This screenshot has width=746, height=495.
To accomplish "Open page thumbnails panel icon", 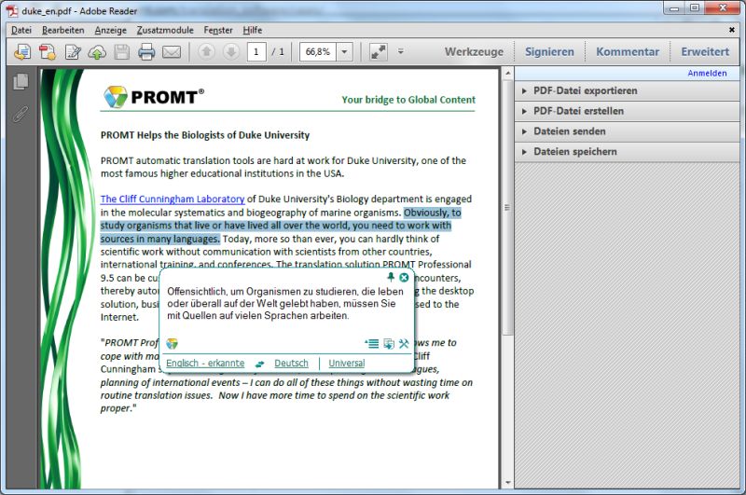I will (x=21, y=81).
